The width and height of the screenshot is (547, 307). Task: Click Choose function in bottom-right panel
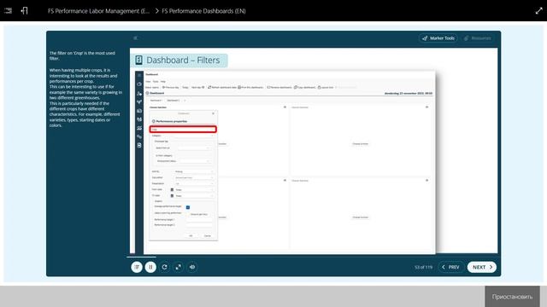coord(360,217)
